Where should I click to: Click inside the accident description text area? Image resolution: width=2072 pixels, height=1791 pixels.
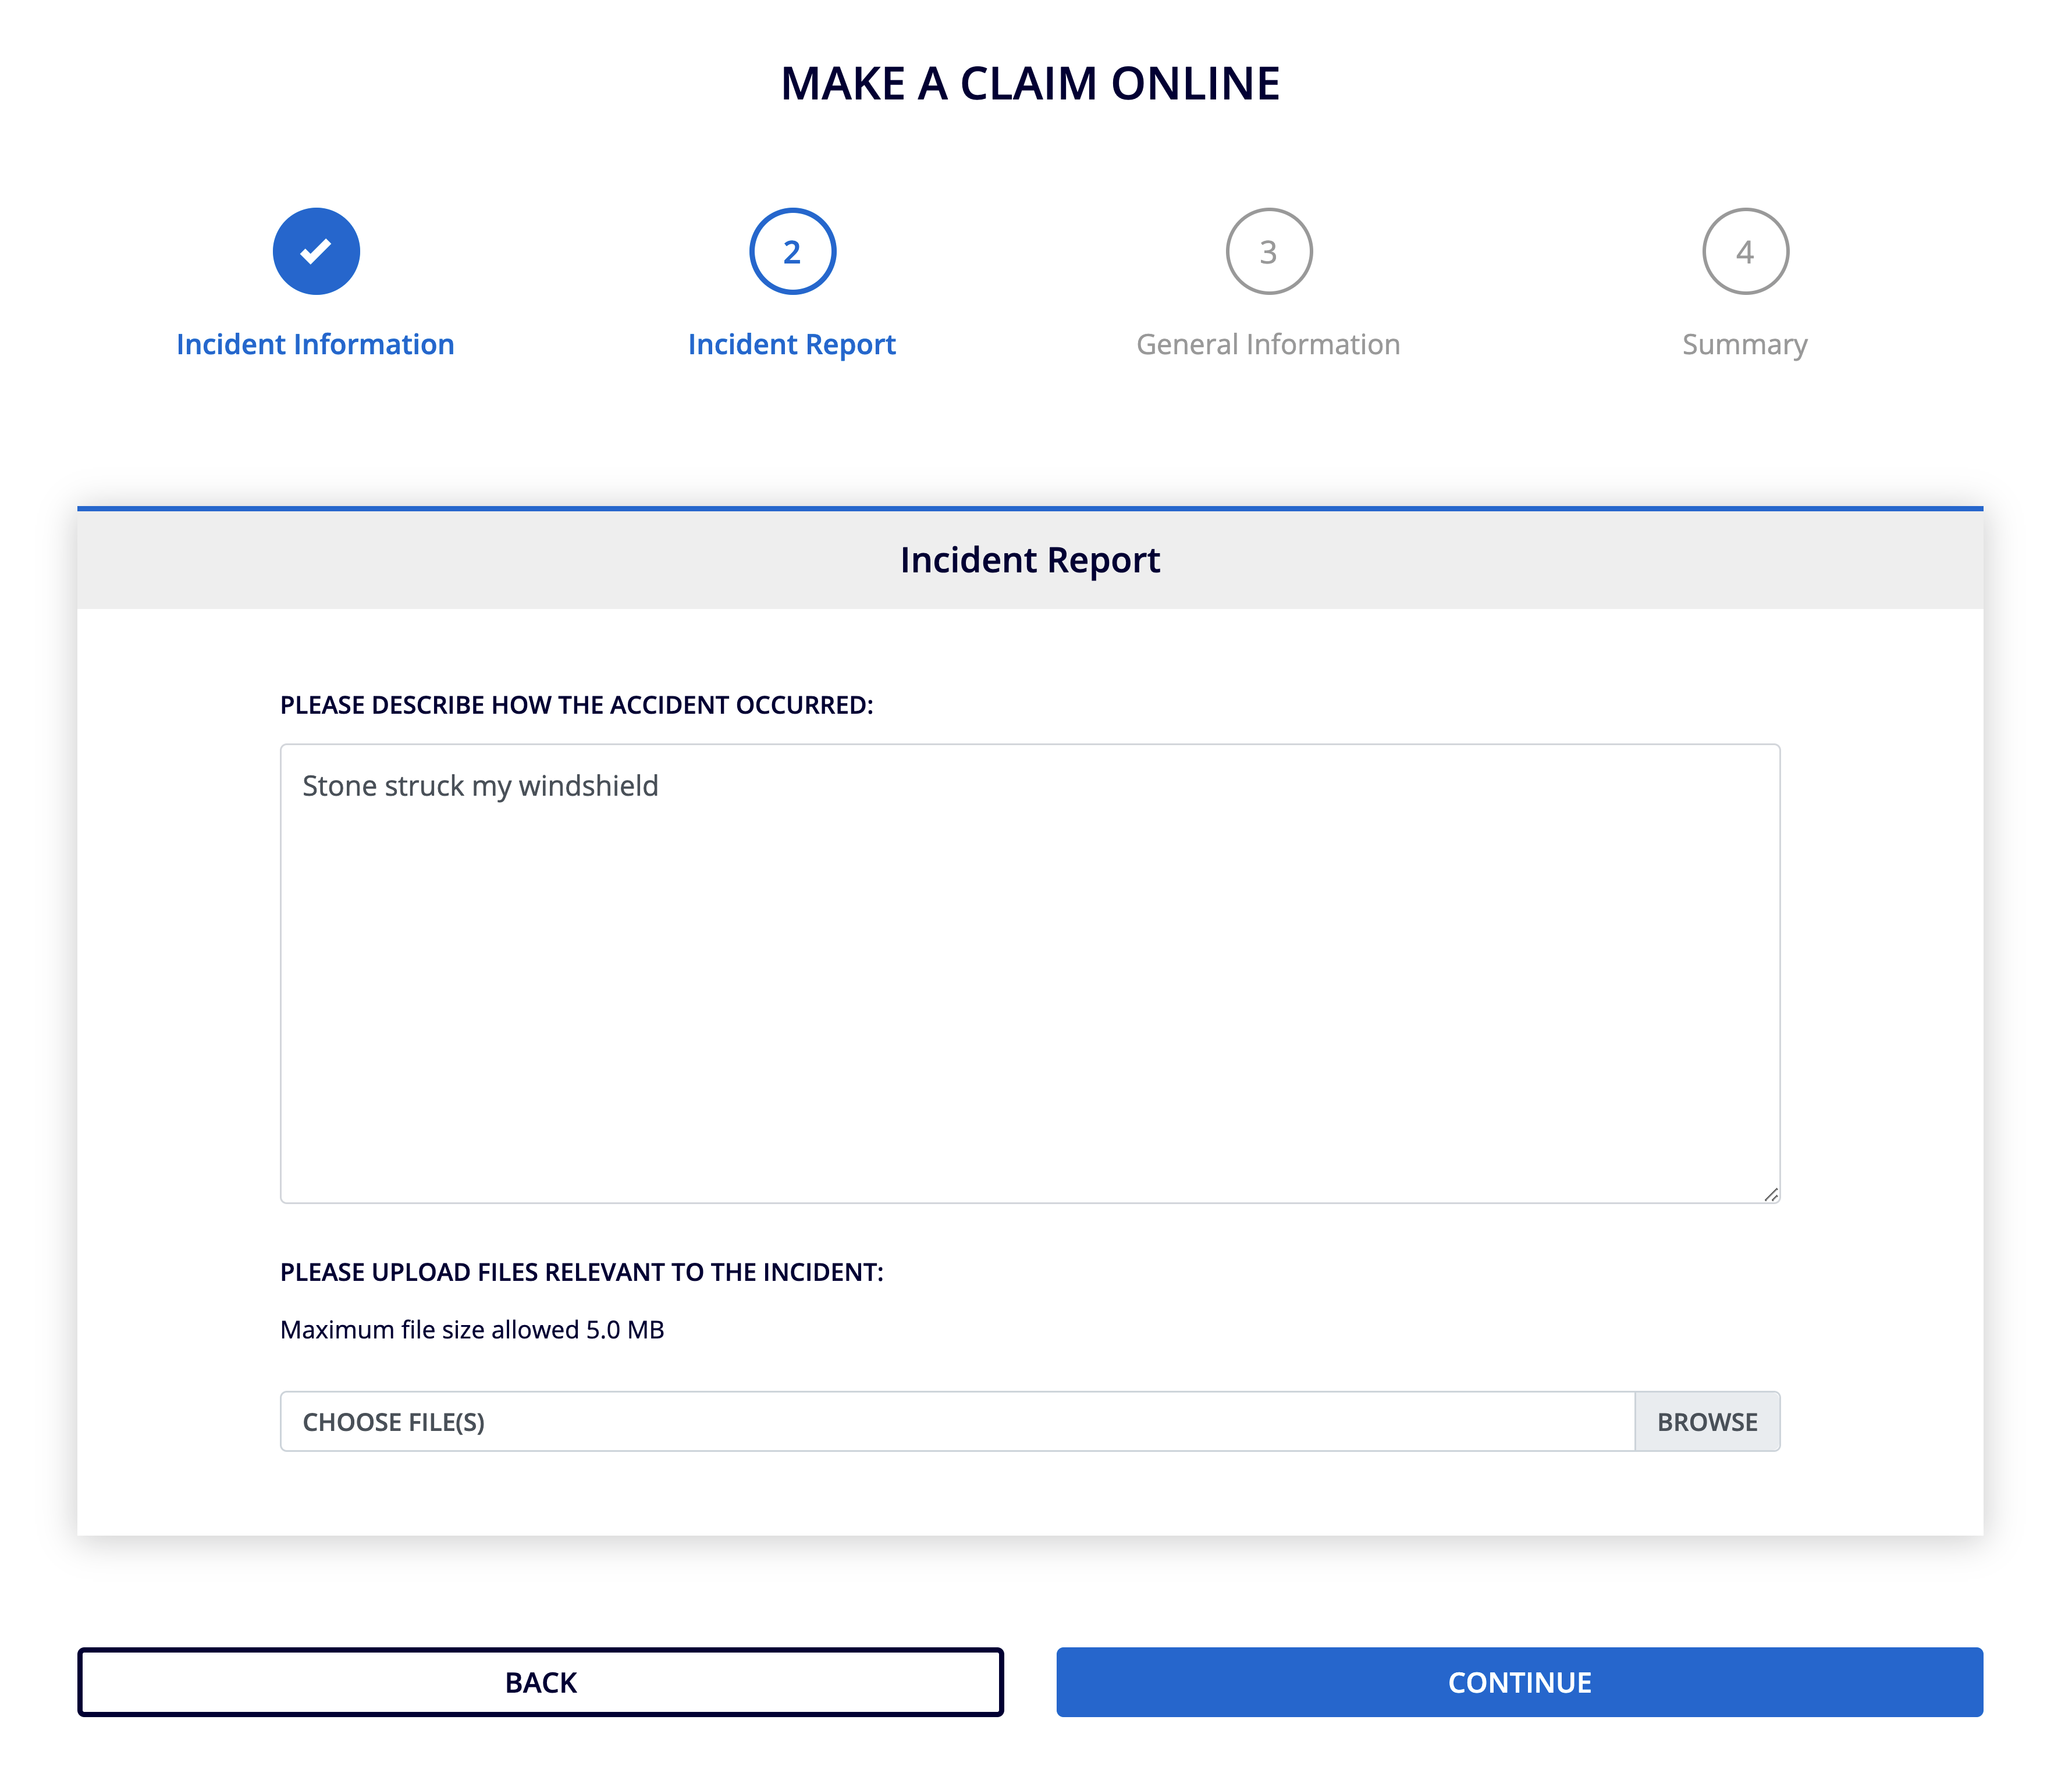point(1030,999)
